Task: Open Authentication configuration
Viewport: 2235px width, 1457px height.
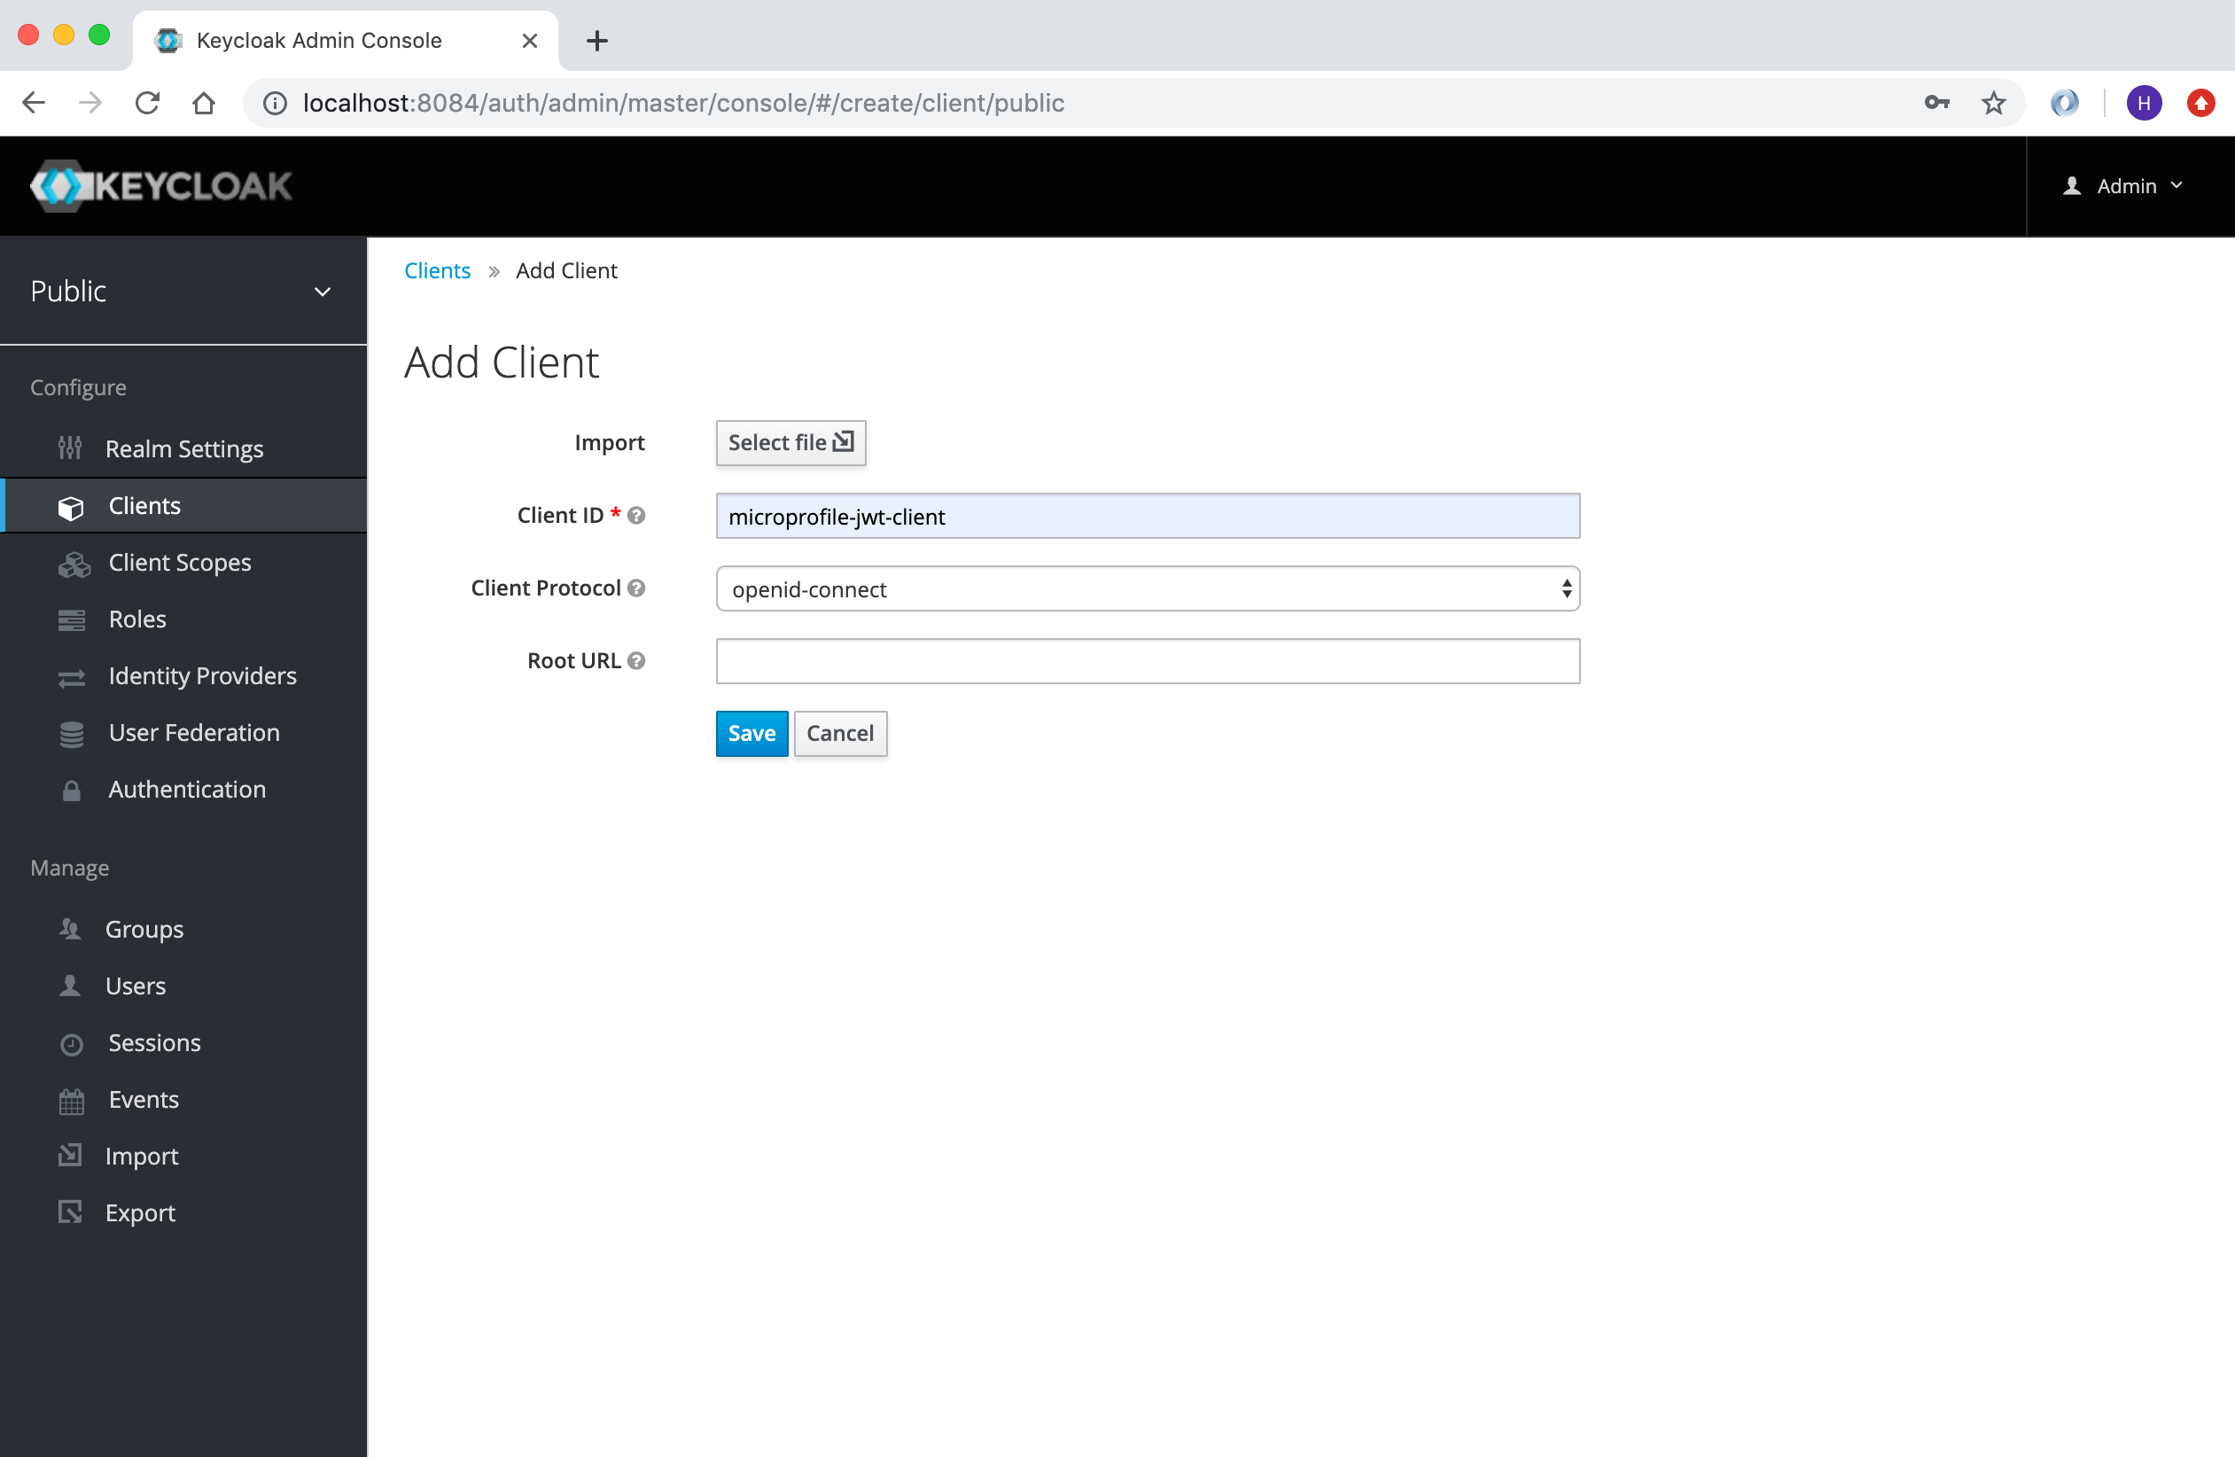Action: coord(186,789)
